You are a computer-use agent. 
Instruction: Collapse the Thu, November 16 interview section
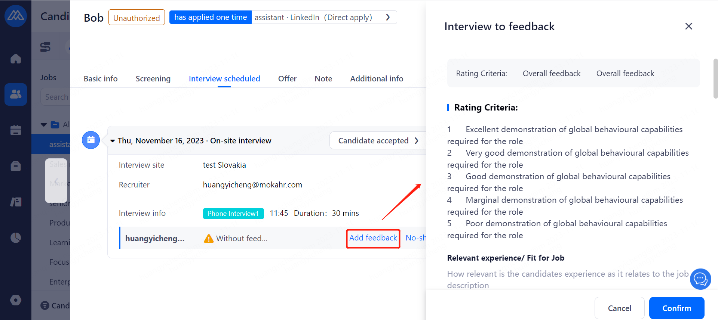pyautogui.click(x=113, y=141)
